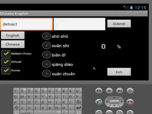Click the 'Chinese English' title bar text
Image resolution: width=152 pixels, height=114 pixels.
pyautogui.click(x=14, y=14)
